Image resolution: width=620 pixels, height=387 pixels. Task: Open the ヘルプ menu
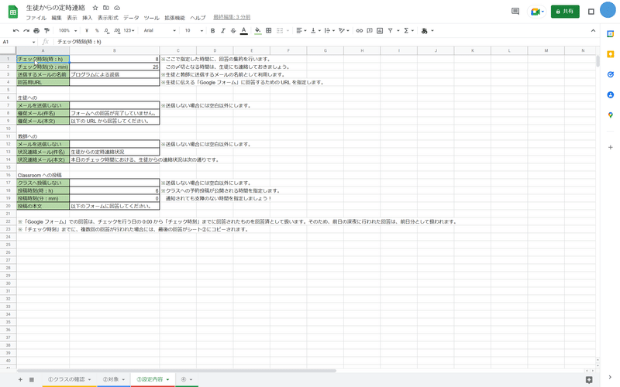pos(198,18)
